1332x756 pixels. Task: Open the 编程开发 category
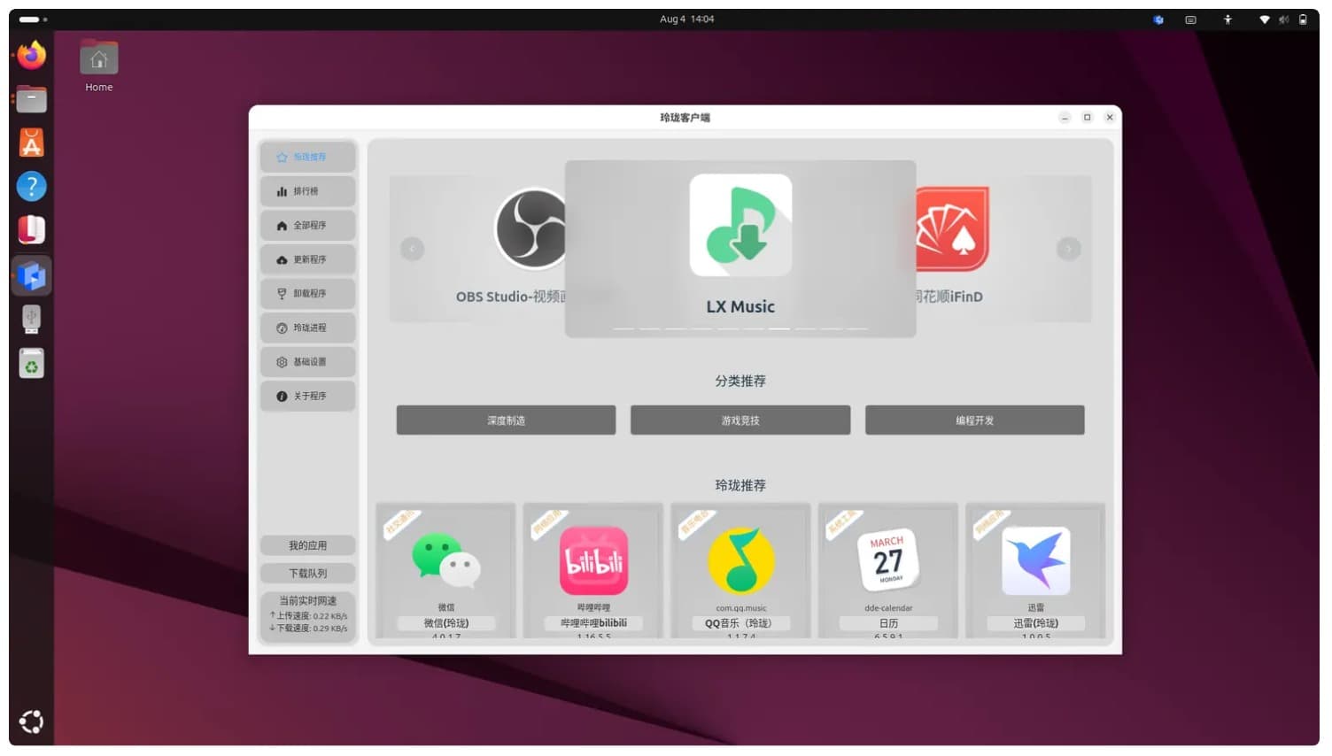(x=974, y=420)
